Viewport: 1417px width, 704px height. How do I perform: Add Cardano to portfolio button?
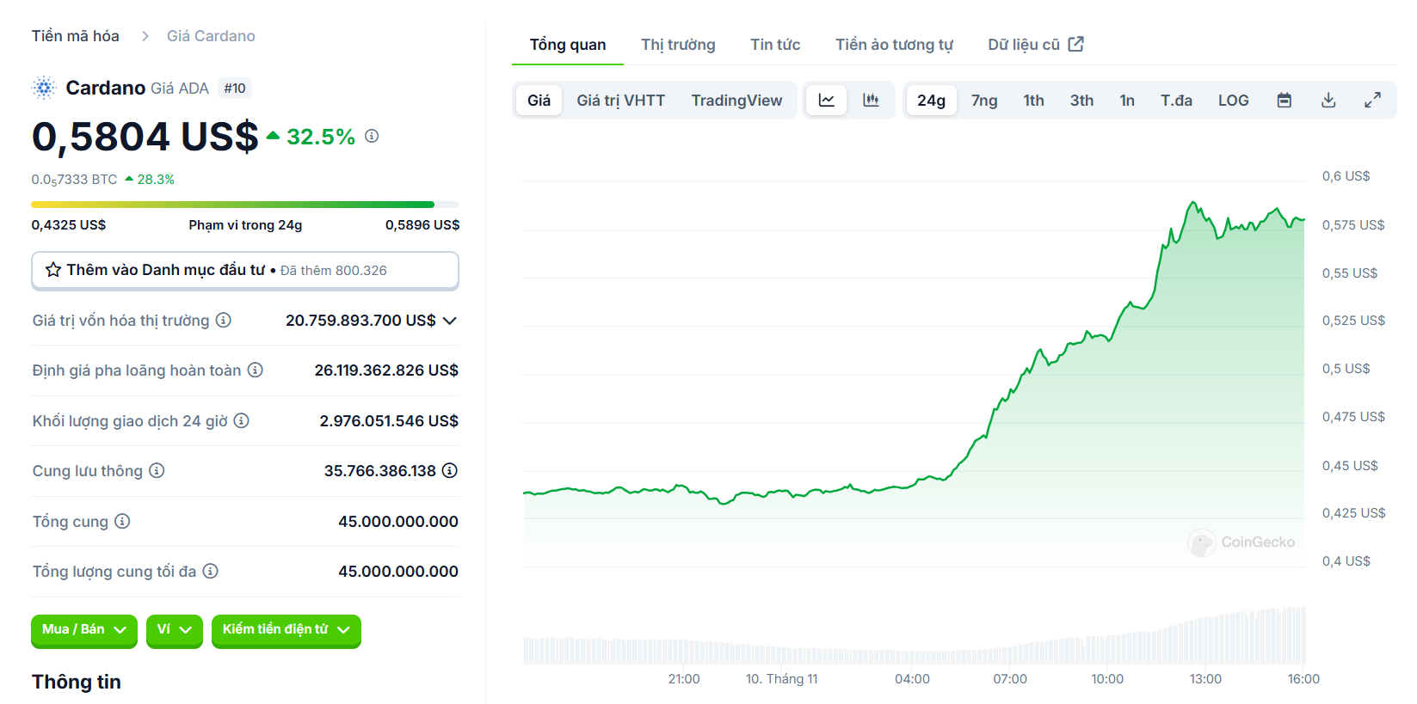pyautogui.click(x=245, y=270)
